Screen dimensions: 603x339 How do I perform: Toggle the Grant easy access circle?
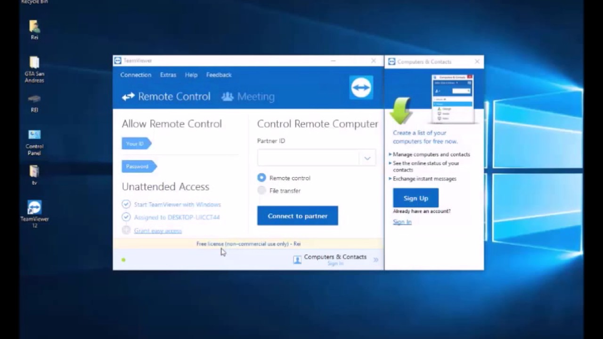click(126, 230)
